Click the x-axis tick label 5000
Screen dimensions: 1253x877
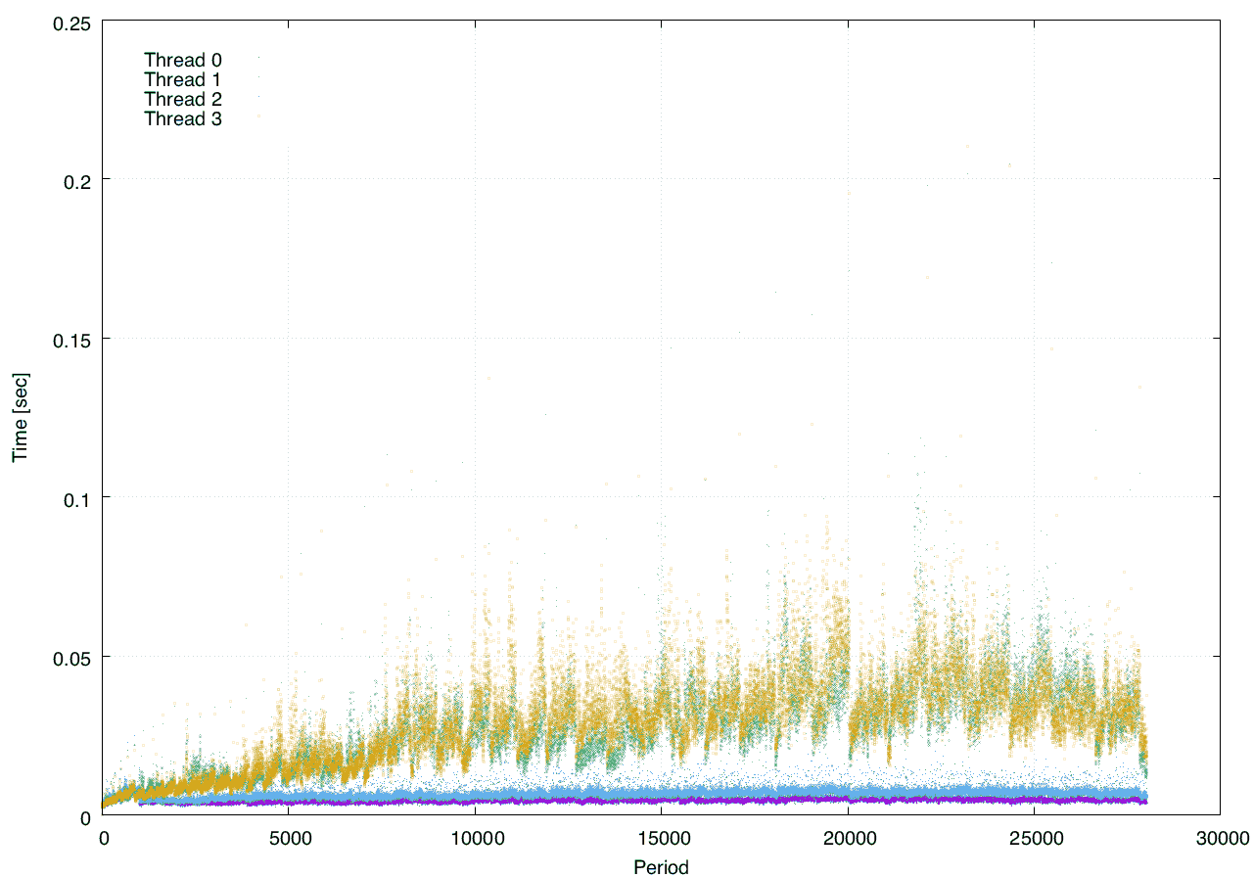289,837
